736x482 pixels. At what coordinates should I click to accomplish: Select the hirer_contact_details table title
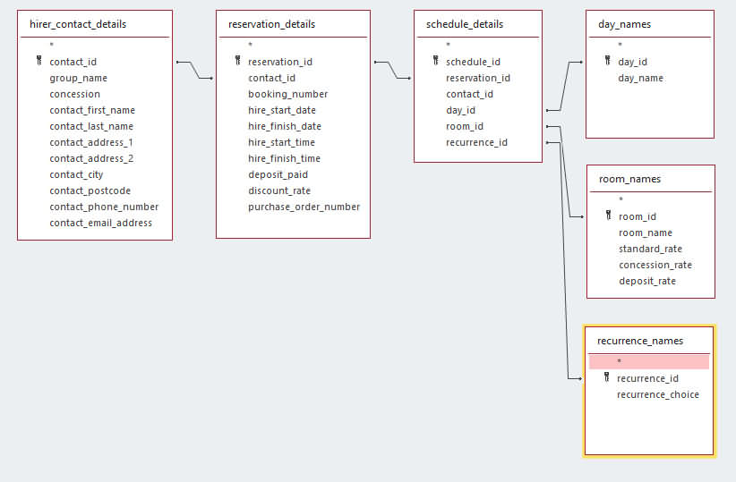pos(78,24)
